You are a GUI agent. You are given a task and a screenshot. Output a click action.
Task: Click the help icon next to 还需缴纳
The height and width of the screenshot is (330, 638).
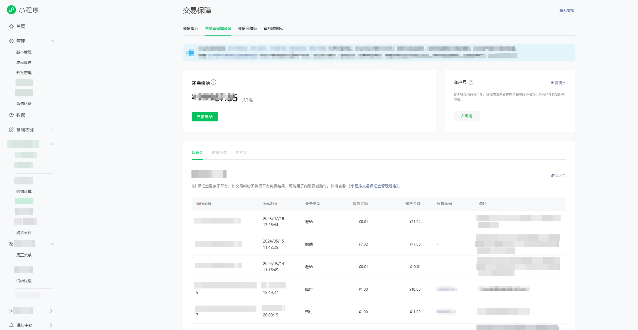click(214, 82)
